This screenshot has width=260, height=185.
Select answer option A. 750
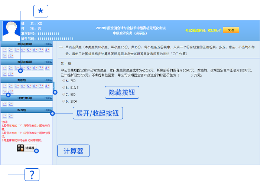click(64, 80)
